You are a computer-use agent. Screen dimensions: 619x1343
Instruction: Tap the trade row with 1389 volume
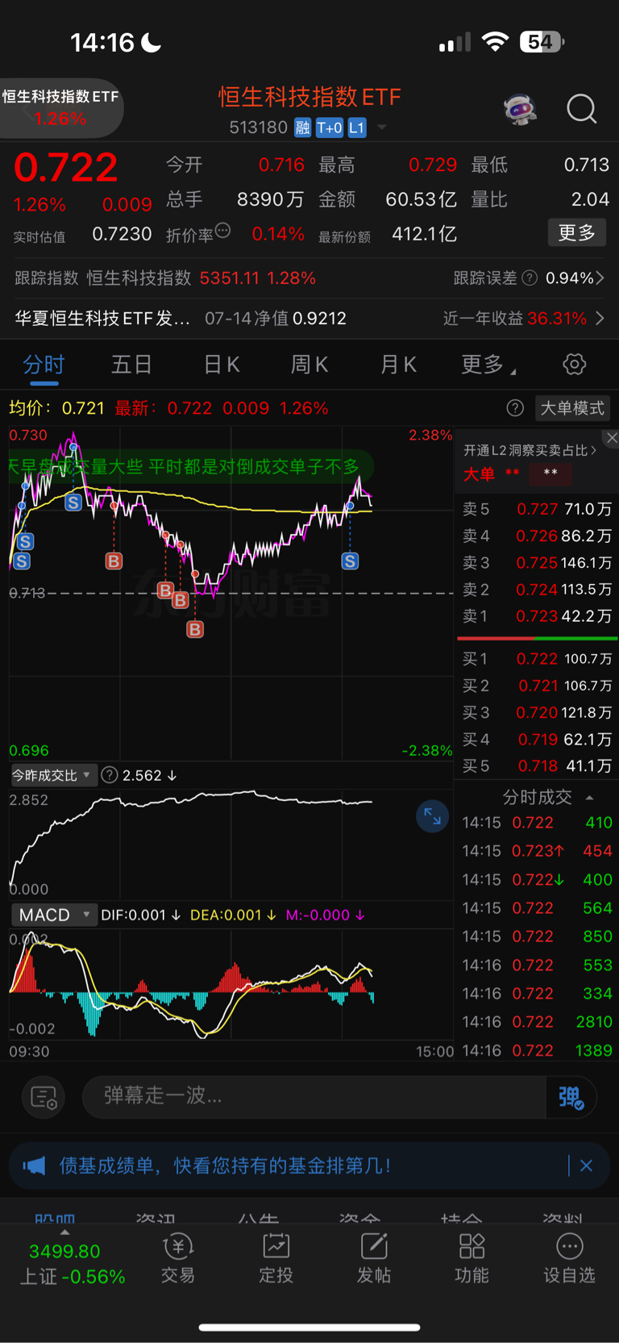pyautogui.click(x=537, y=1050)
